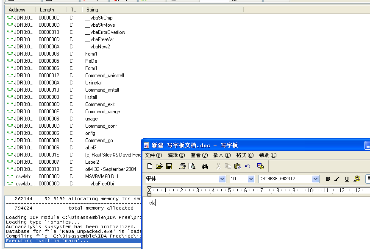Screen dimensions: 370x249
Task: Select the '(c) Raul Siles && David' string row
Action: (x=72, y=155)
